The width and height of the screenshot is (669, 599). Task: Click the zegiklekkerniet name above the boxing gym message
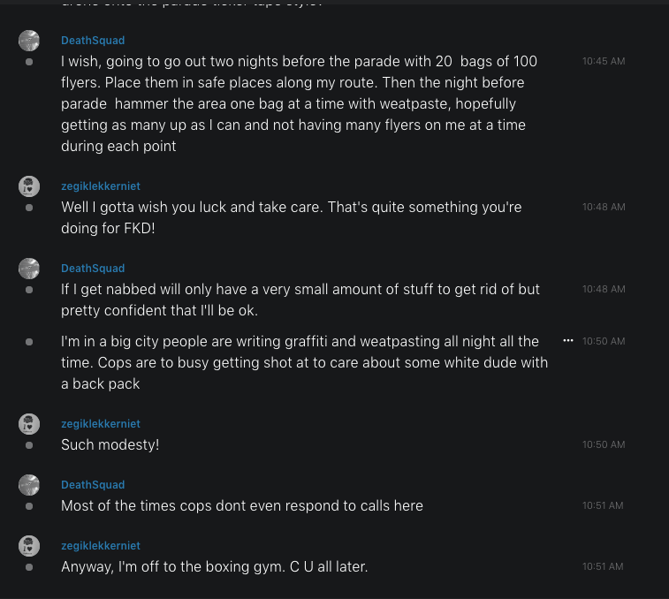[x=101, y=546]
